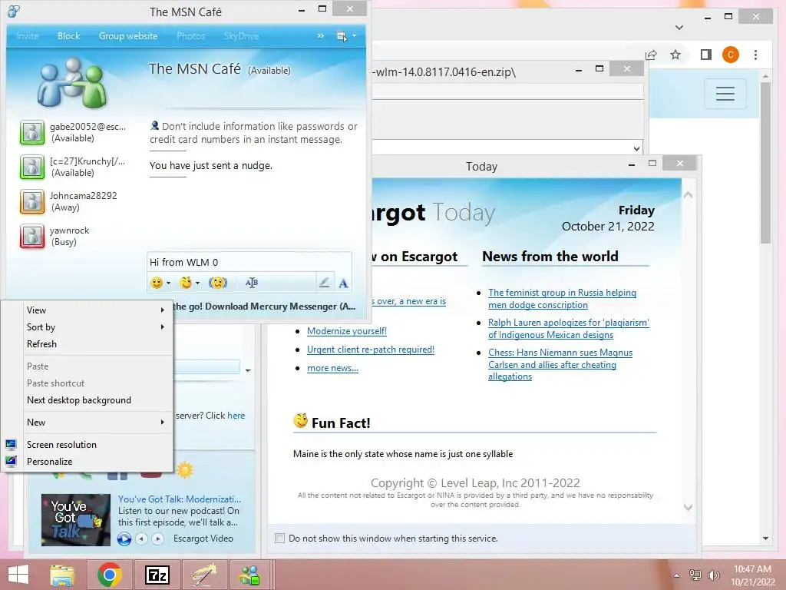
Task: Go to next Escargot video
Action: point(157,539)
